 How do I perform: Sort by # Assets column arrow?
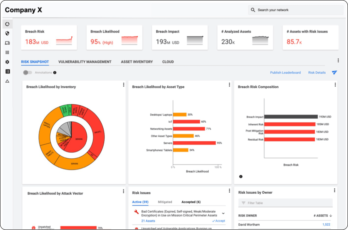pos(331,216)
